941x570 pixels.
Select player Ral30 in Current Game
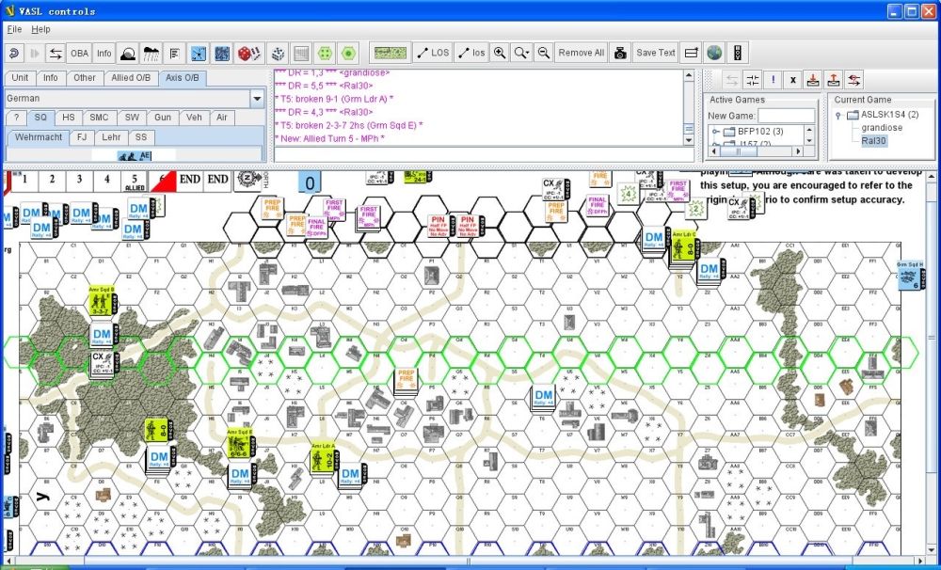pos(874,141)
